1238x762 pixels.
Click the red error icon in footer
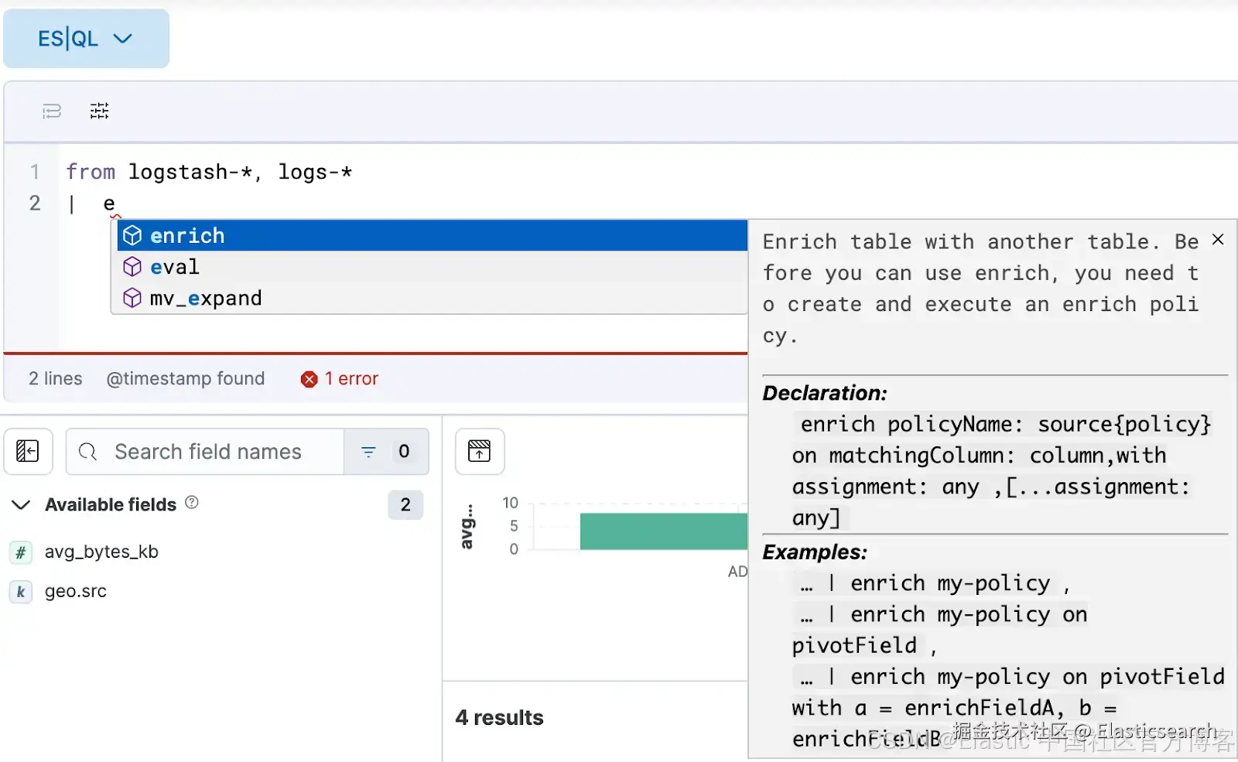pyautogui.click(x=309, y=379)
